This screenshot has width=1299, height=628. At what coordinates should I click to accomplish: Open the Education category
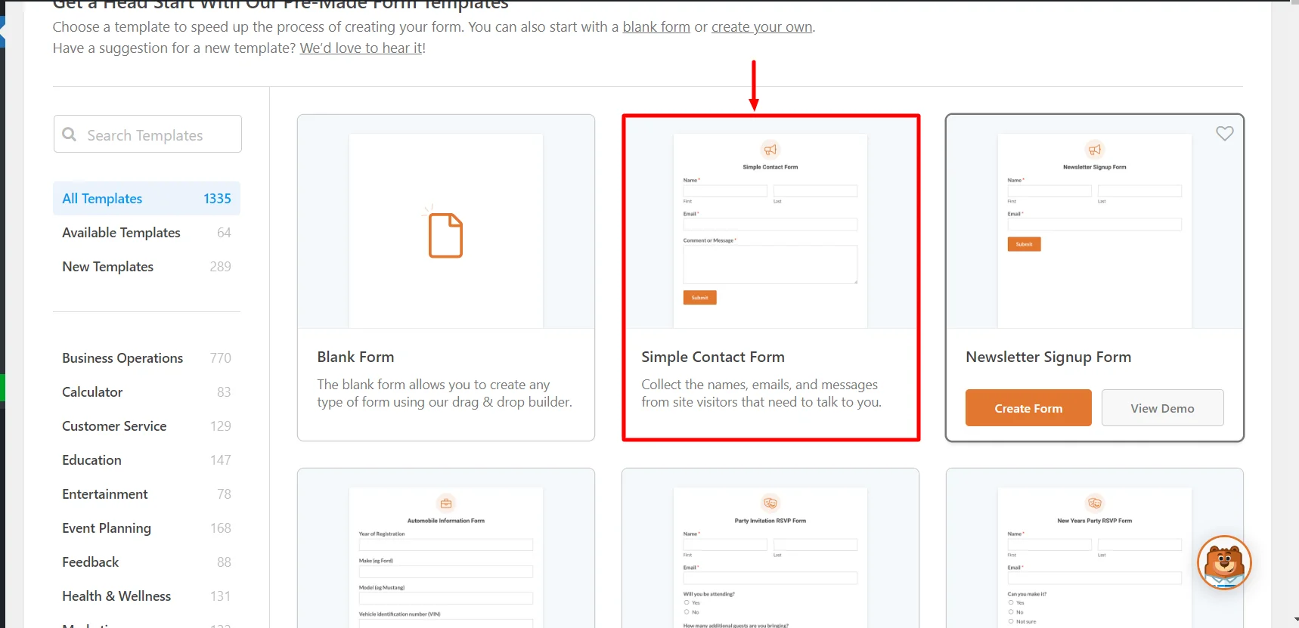[x=147, y=459]
